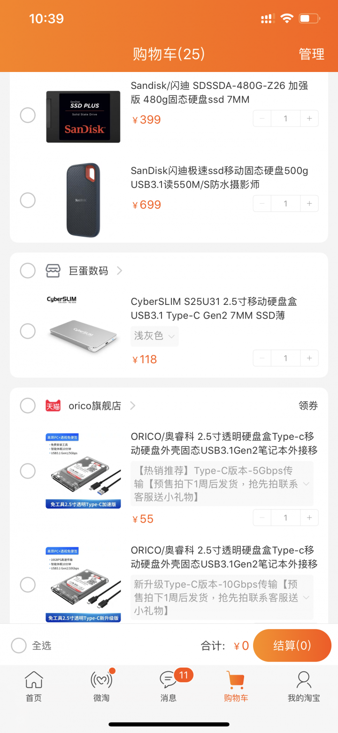Tap the 巨蛋数码 shop storefront icon
Screen dimensions: 338x733
pyautogui.click(x=53, y=271)
